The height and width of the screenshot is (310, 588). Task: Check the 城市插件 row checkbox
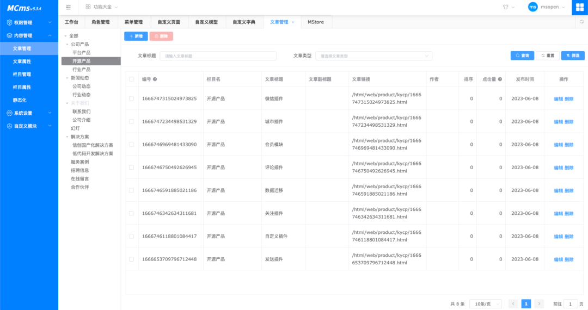pyautogui.click(x=131, y=122)
